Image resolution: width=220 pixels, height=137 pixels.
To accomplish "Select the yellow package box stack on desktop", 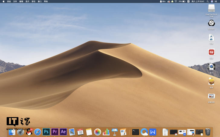I will (x=211, y=81).
